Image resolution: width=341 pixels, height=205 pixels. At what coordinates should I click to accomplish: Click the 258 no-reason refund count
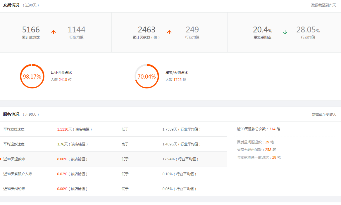pos(268,150)
